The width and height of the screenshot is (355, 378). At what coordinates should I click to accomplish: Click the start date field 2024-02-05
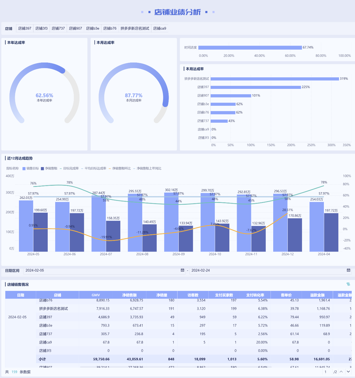[101, 270]
